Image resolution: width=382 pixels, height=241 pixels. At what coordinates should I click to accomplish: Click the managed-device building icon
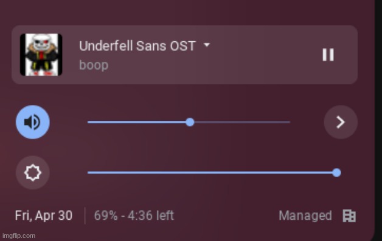pyautogui.click(x=349, y=216)
